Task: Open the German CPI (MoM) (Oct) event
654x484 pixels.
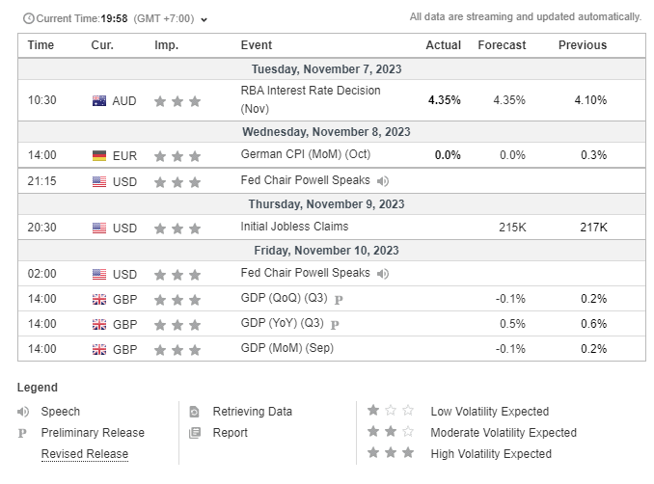Action: tap(306, 154)
